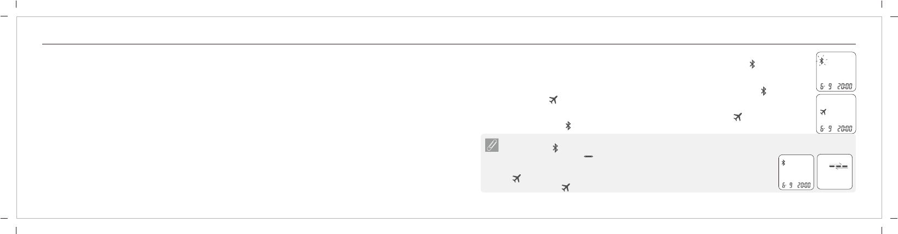Image resolution: width=898 pixels, height=234 pixels.
Task: Click the topmost Bluetooth icon in body text
Action: pyautogui.click(x=752, y=64)
